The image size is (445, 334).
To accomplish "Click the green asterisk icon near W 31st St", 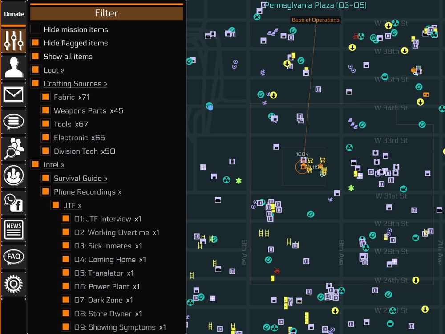I will point(352,188).
